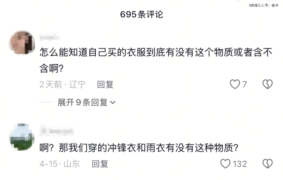Reply to the Liaoning comment via 回复

pyautogui.click(x=105, y=84)
